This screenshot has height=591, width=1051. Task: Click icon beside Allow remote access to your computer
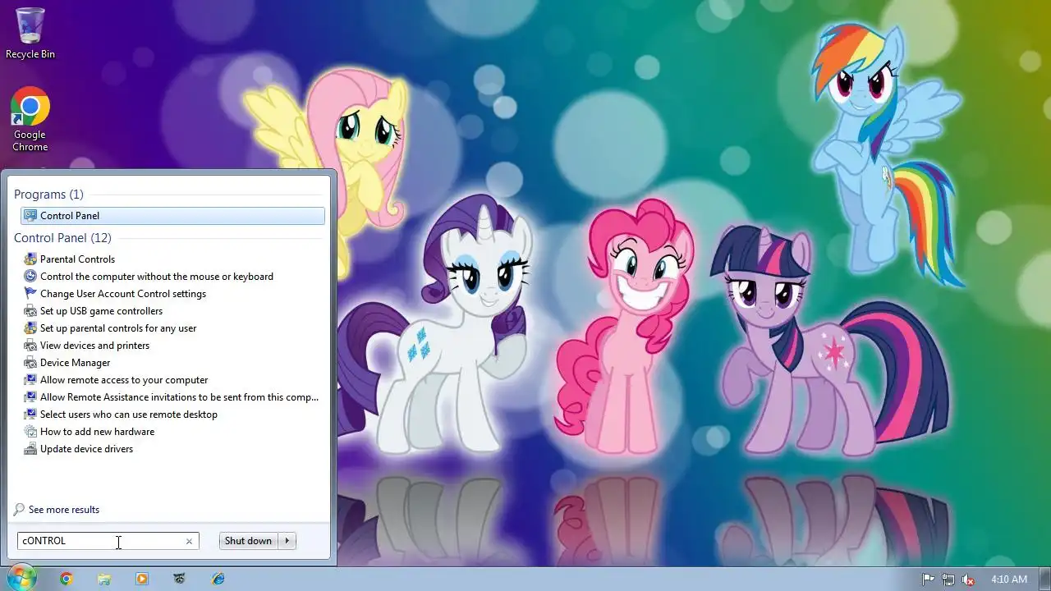[30, 380]
